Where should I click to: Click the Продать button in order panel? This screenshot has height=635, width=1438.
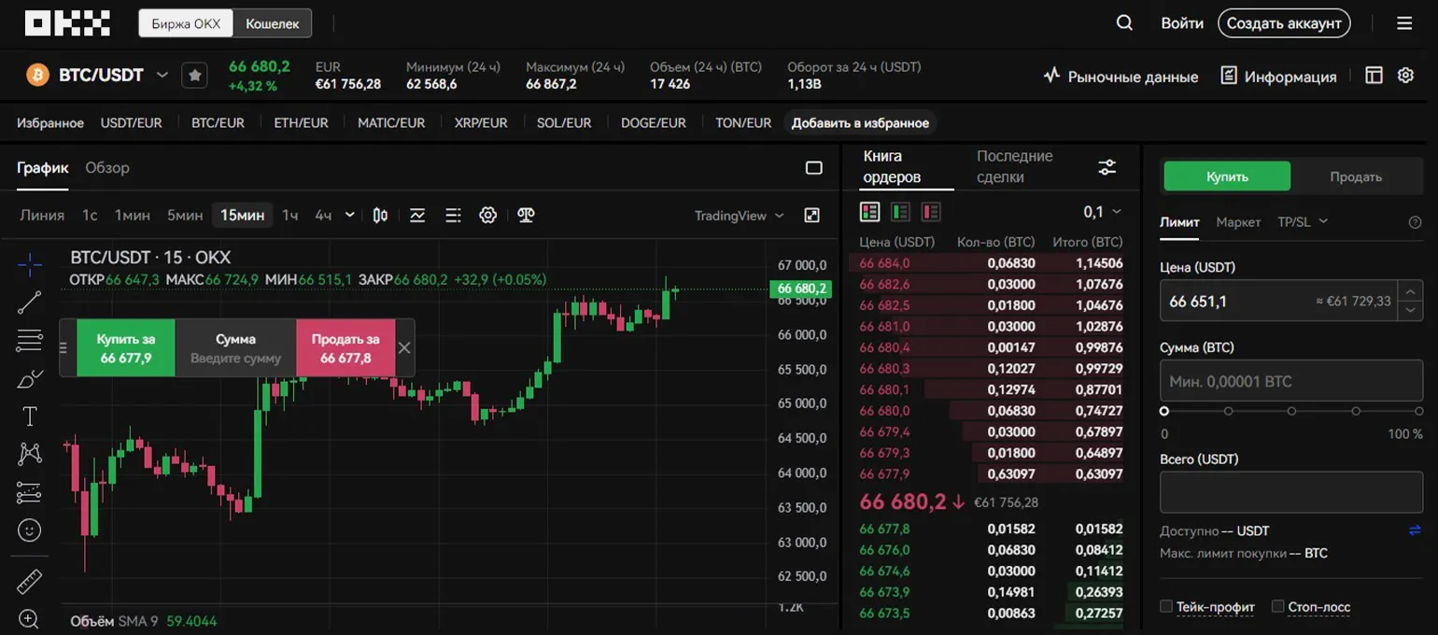click(x=1355, y=176)
